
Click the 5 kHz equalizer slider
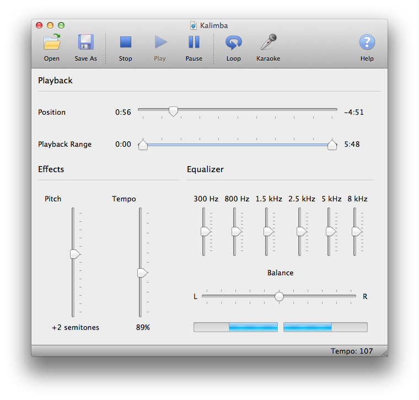click(331, 232)
